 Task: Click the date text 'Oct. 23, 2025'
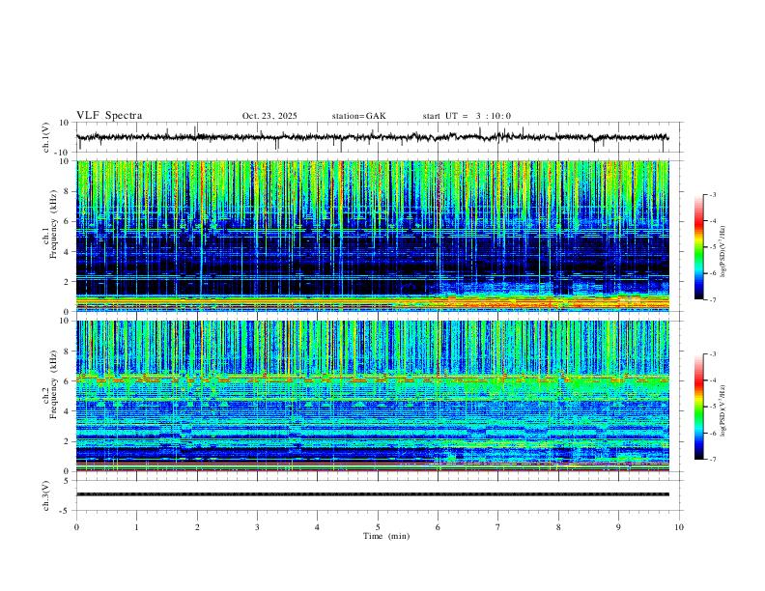[x=269, y=116]
